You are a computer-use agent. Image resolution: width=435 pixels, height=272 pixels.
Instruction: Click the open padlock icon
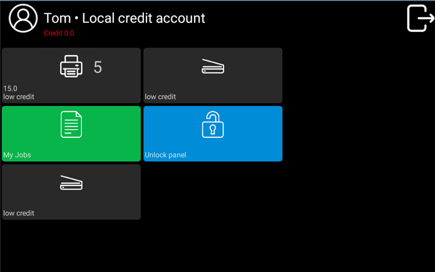click(213, 124)
